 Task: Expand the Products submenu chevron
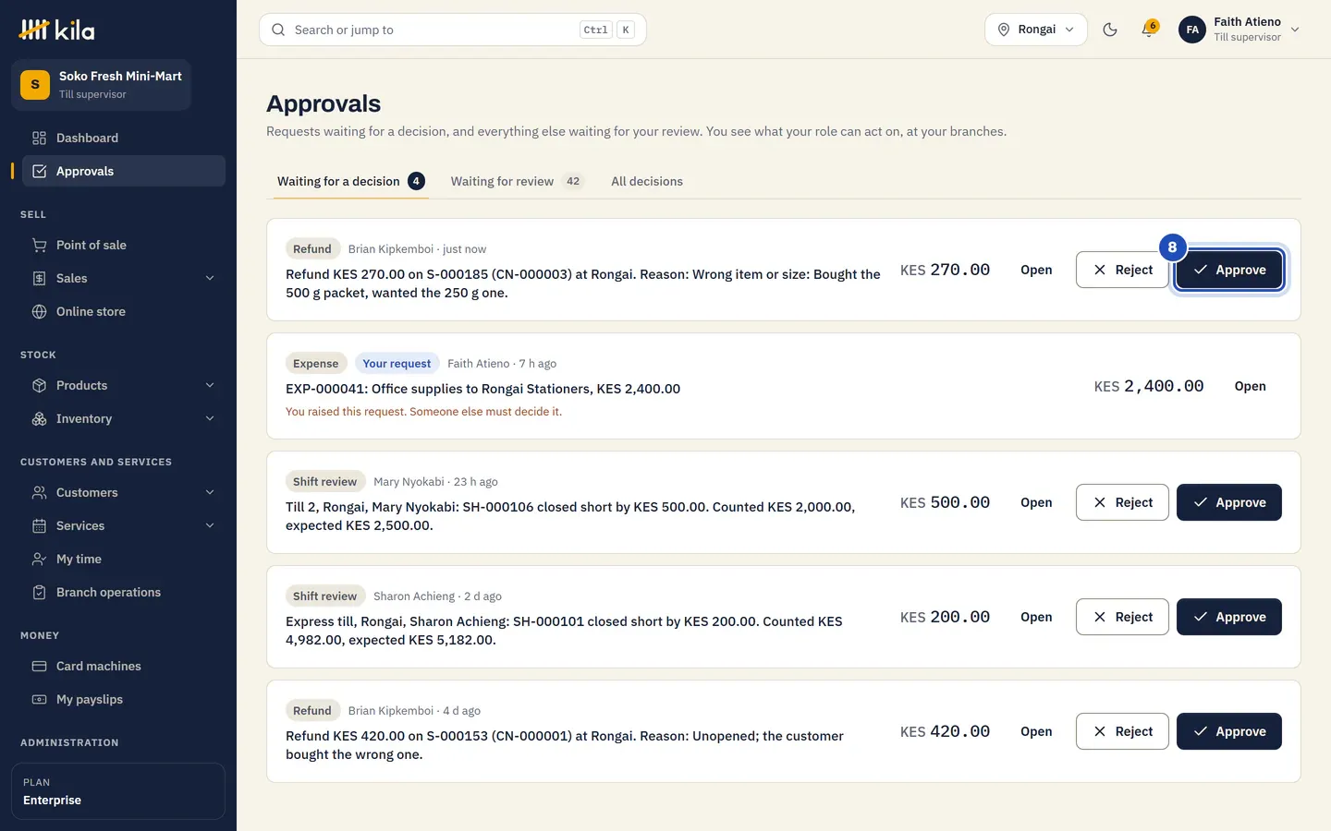click(x=210, y=385)
